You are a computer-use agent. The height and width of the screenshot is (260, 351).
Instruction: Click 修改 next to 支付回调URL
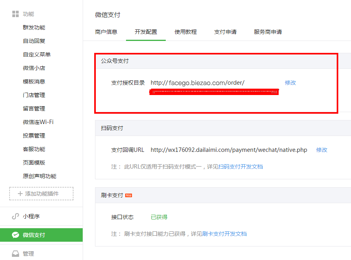click(x=322, y=150)
